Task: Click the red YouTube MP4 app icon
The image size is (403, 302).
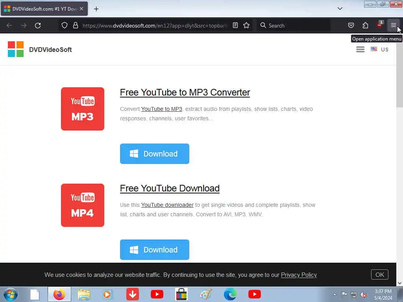Action: click(83, 205)
